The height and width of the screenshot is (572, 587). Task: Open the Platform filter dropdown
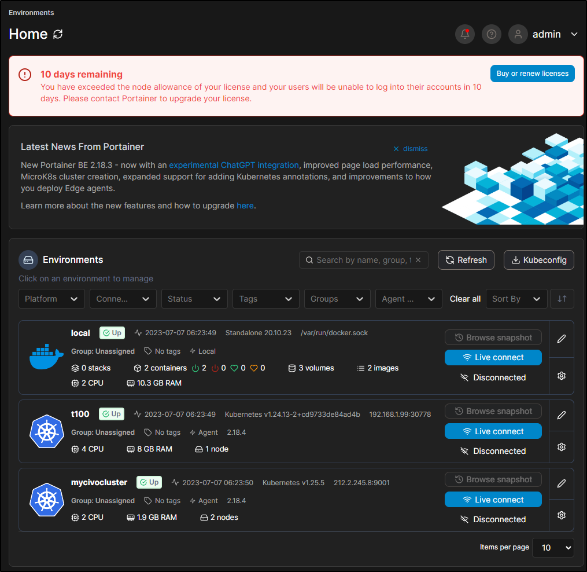[51, 299]
